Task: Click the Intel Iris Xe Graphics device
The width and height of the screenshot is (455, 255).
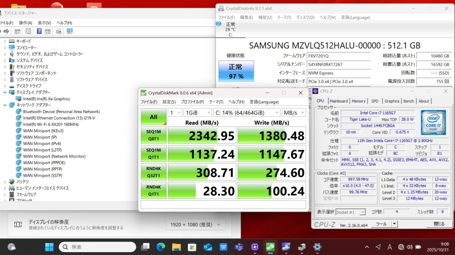Action: pos(46,99)
